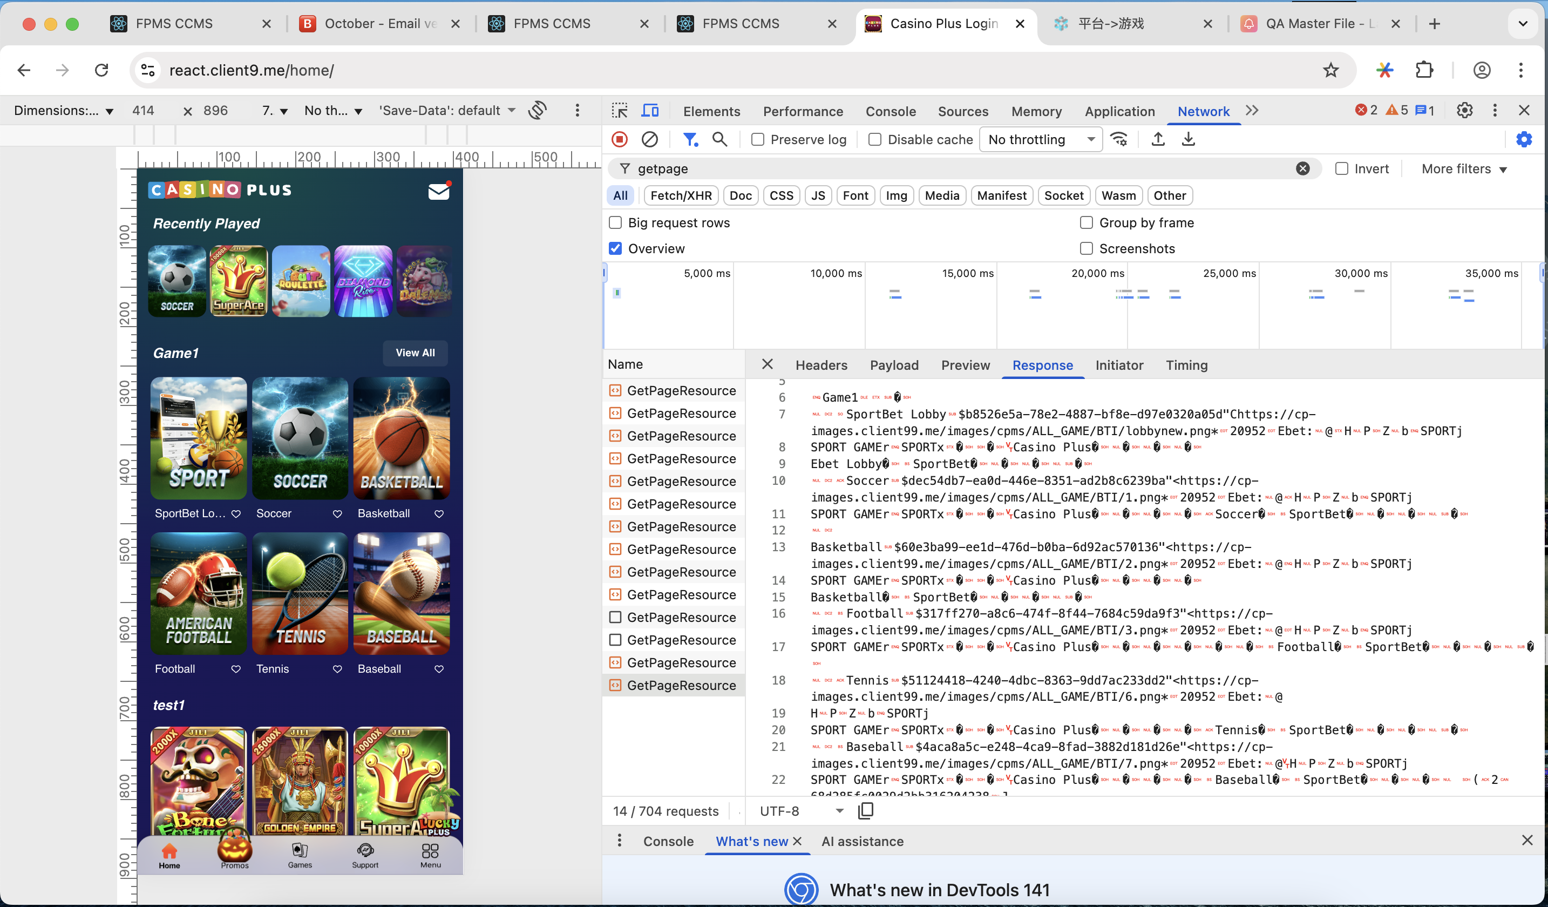Click the export HAR download arrow icon
Viewport: 1548px width, 907px height.
coord(1188,139)
